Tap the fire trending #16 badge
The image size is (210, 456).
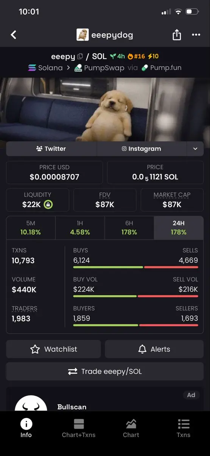[136, 56]
